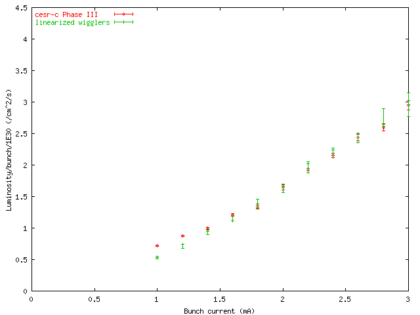Select red data point at 1 mA

(157, 245)
